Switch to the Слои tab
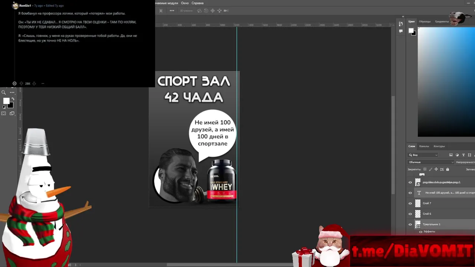Screen dimensions: 475x267 click(x=412, y=146)
